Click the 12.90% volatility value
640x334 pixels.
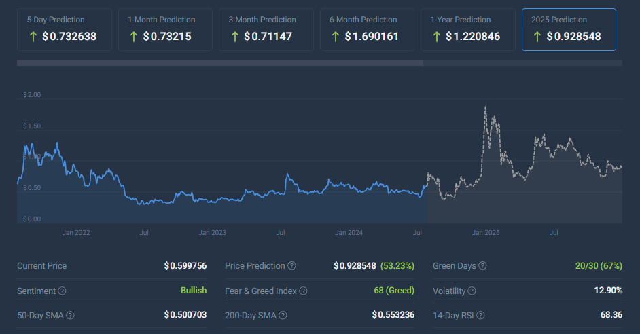coord(608,291)
